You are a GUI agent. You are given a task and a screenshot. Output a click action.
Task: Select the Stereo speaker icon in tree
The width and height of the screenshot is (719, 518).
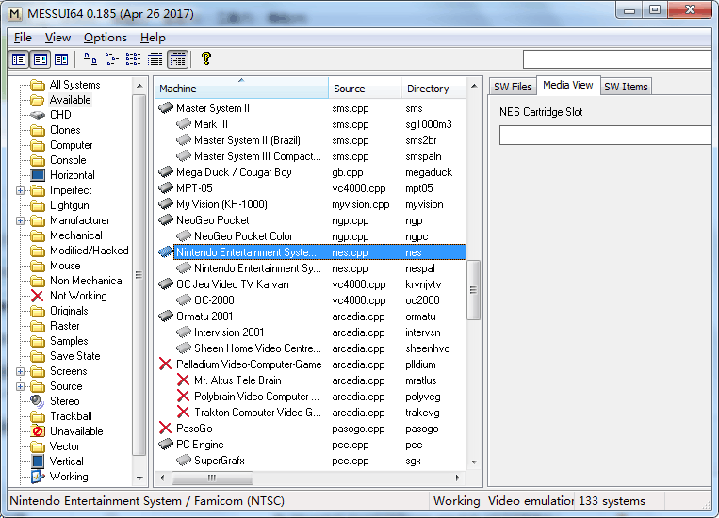[38, 401]
